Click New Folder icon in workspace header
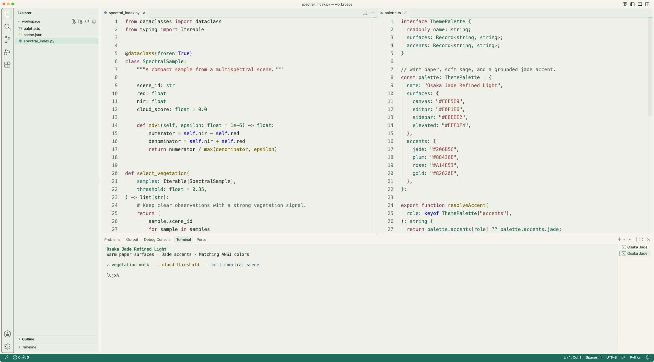This screenshot has width=654, height=362. pos(80,21)
